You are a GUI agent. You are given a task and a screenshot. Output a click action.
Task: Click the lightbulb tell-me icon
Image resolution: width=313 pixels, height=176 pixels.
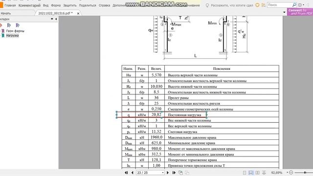[207, 5]
